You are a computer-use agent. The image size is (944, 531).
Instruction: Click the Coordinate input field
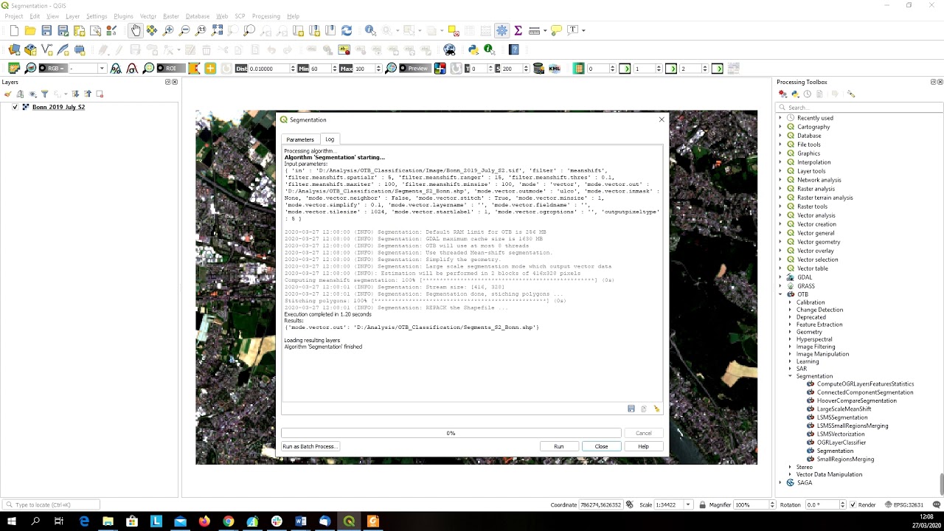[601, 504]
